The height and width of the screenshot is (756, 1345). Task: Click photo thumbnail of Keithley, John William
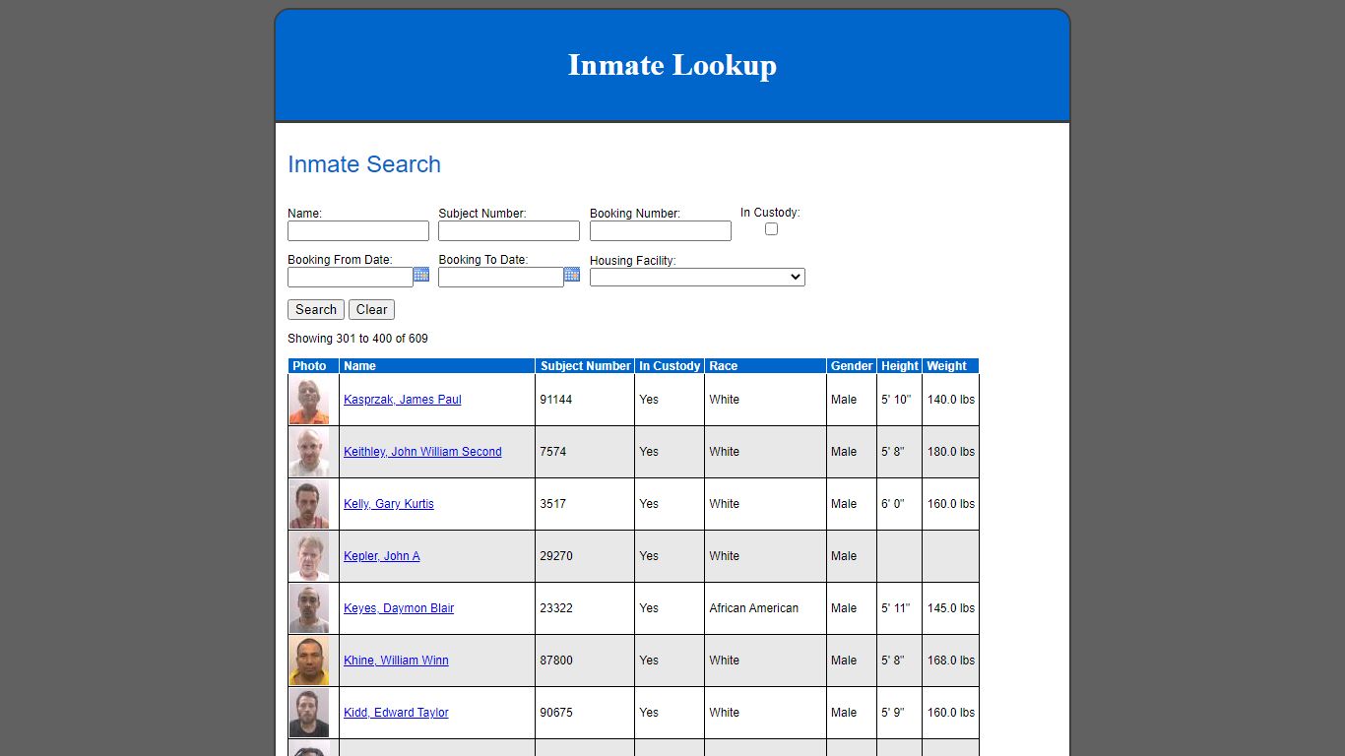(x=309, y=452)
